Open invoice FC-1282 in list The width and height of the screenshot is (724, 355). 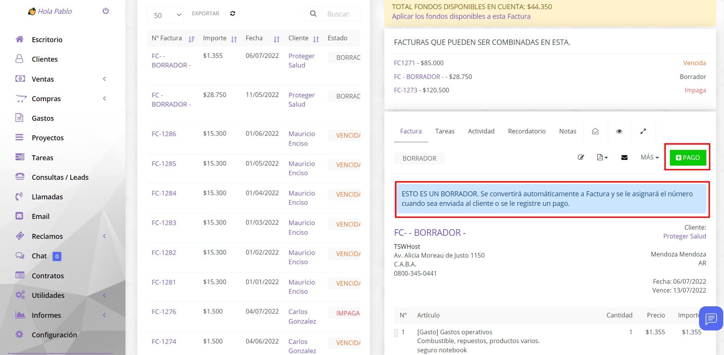coord(164,253)
